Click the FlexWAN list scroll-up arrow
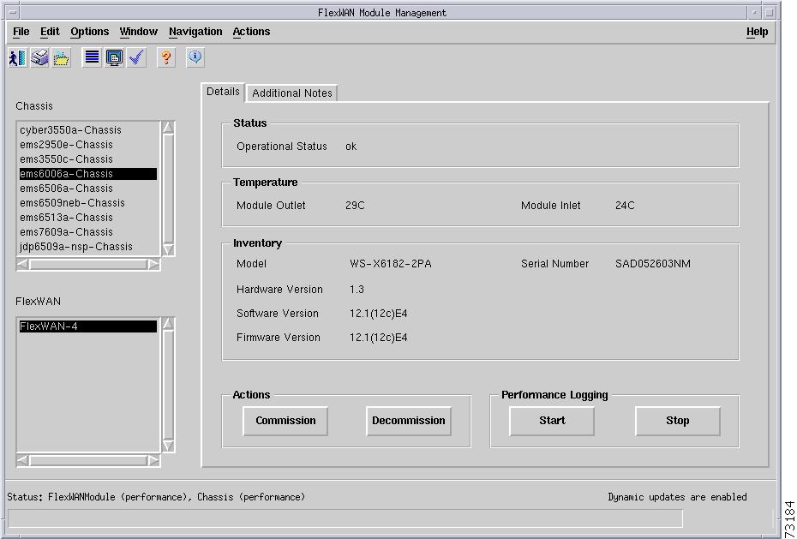Image resolution: width=797 pixels, height=539 pixels. tap(168, 324)
